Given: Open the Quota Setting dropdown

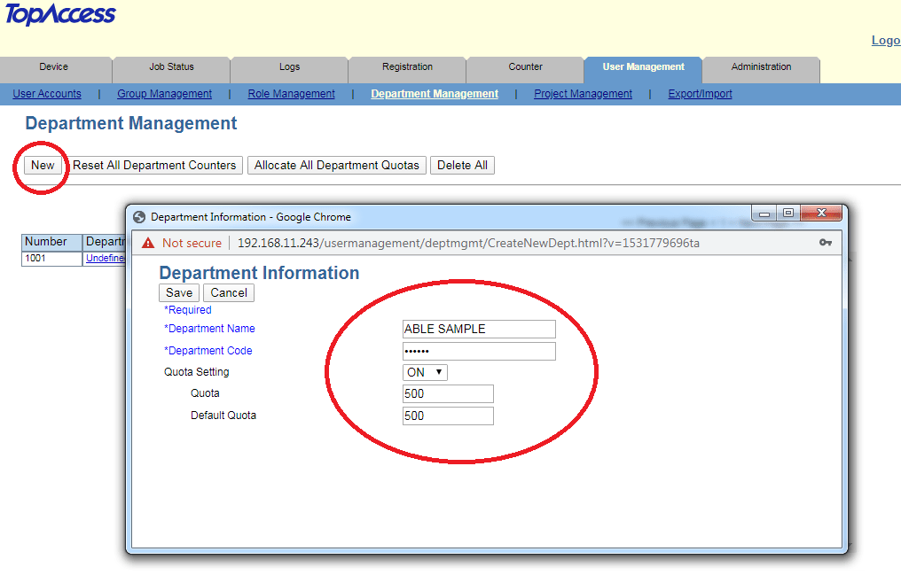Looking at the screenshot, I should pyautogui.click(x=424, y=372).
